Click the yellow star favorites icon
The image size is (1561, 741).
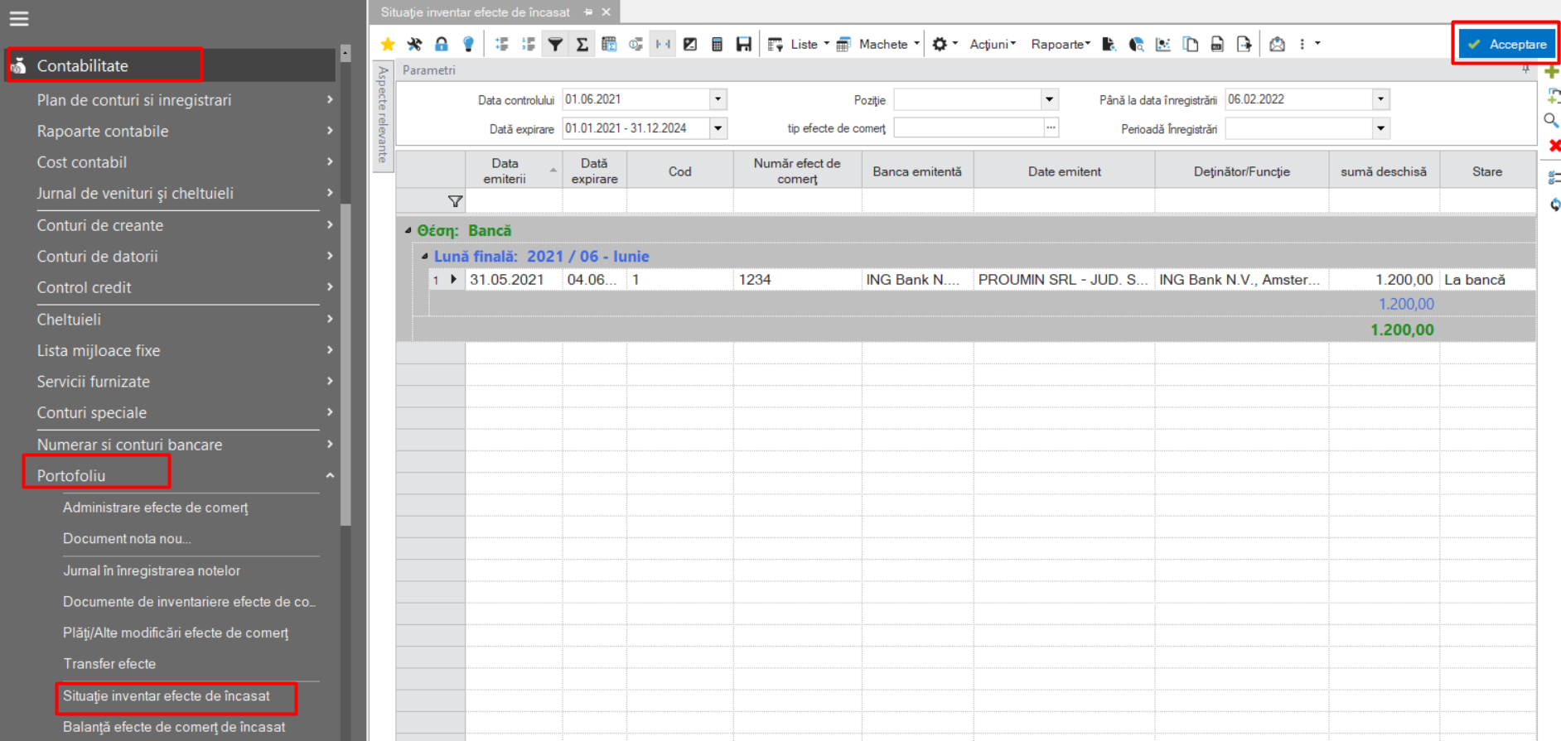(387, 45)
